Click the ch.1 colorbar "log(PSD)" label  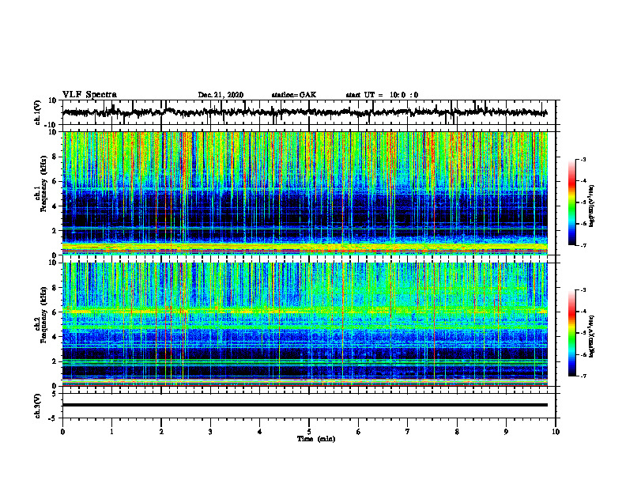tap(592, 206)
